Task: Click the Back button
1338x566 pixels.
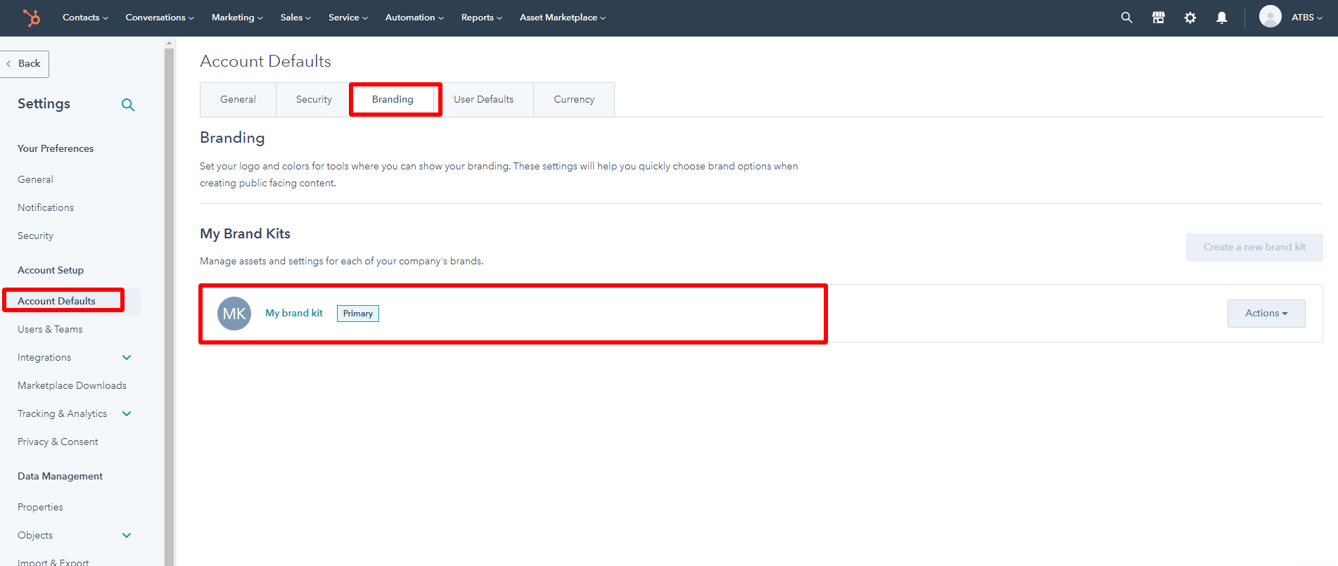Action: click(25, 64)
